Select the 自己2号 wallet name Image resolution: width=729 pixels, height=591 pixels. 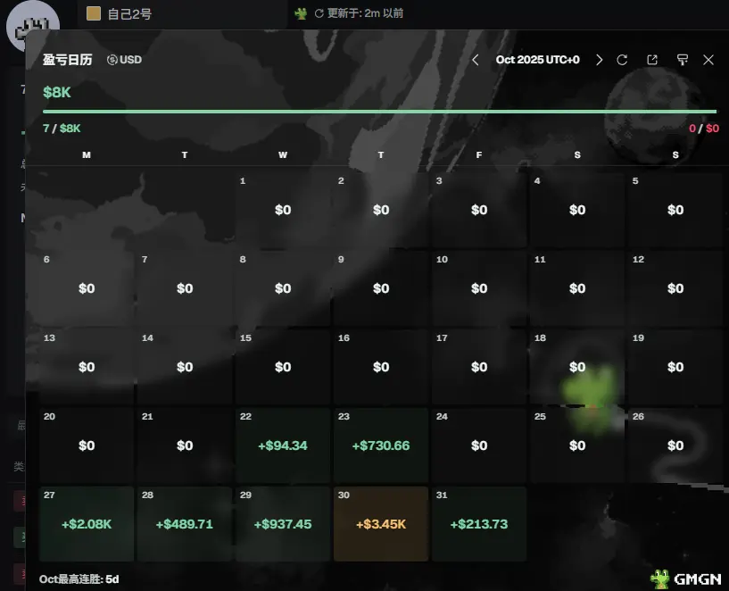[x=129, y=14]
